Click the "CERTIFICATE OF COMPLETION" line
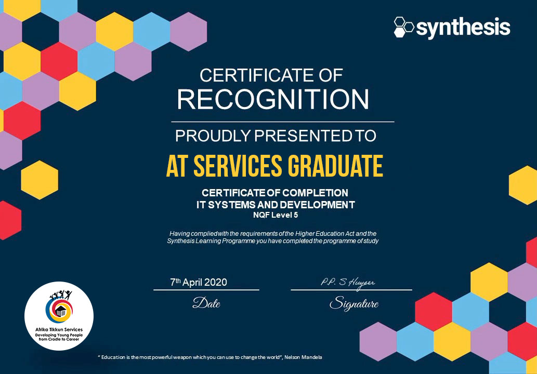 pos(275,193)
